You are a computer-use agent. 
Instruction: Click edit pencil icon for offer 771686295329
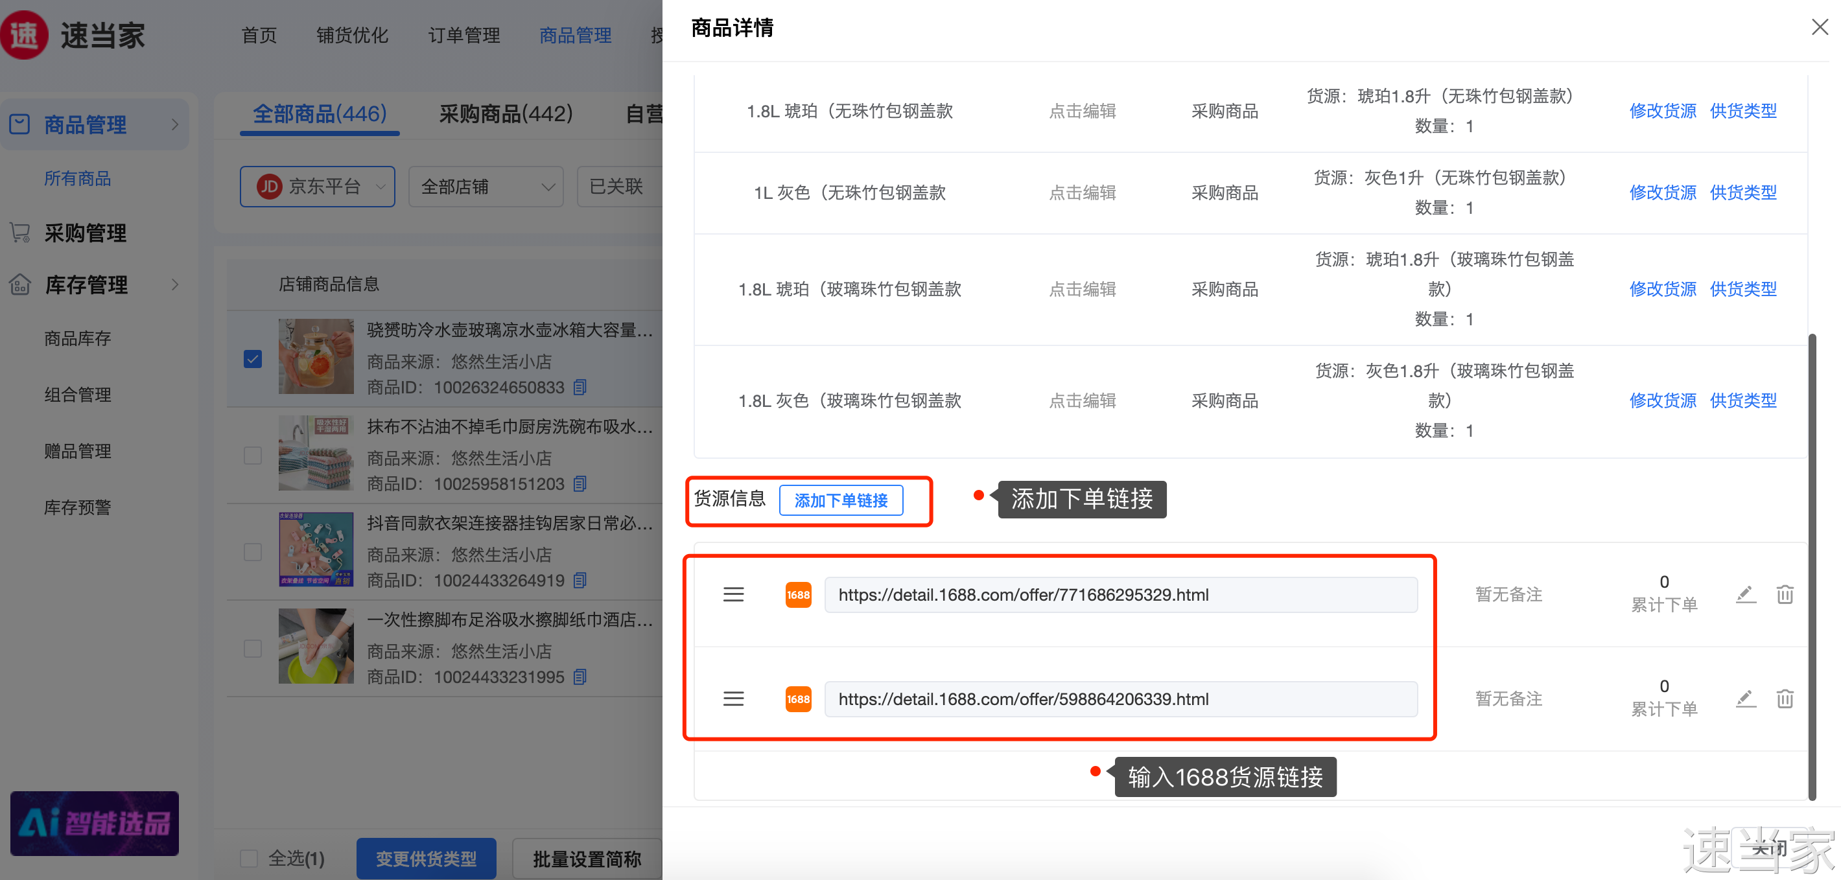click(1745, 594)
